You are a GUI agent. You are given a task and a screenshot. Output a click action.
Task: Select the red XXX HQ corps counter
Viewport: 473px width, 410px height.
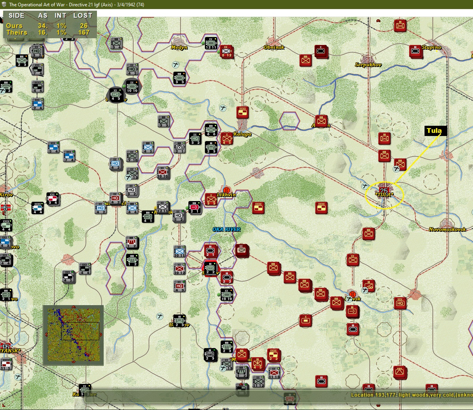coord(400,303)
